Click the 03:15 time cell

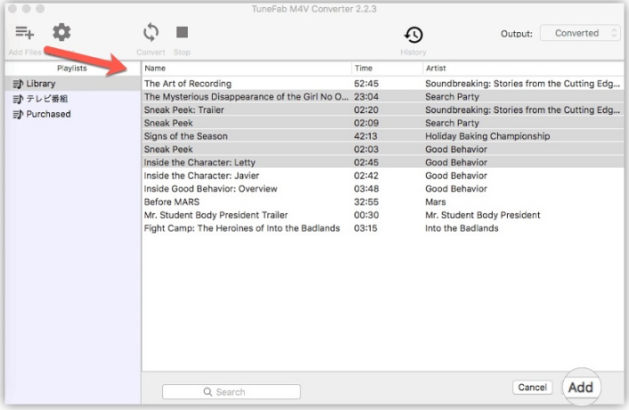[365, 228]
